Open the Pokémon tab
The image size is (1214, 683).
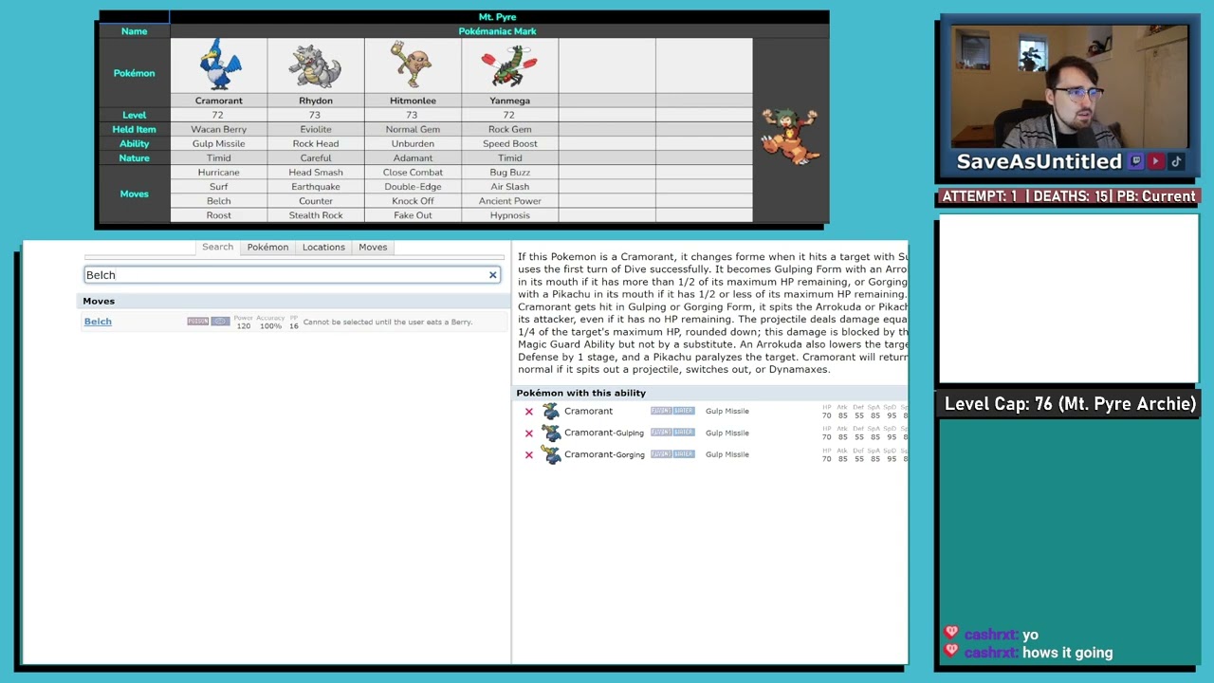(267, 248)
